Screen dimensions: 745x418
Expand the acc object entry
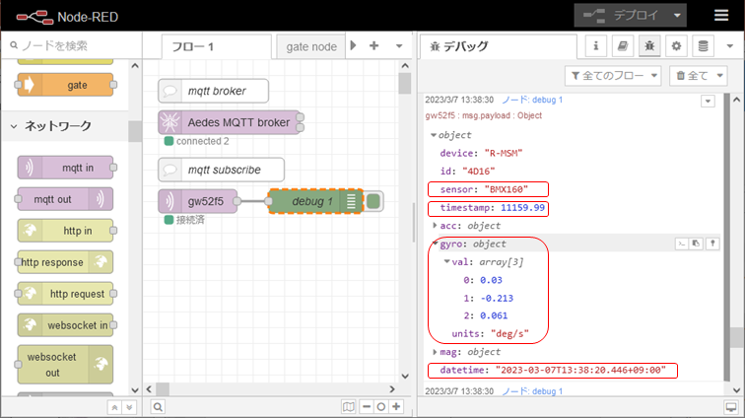coord(435,226)
